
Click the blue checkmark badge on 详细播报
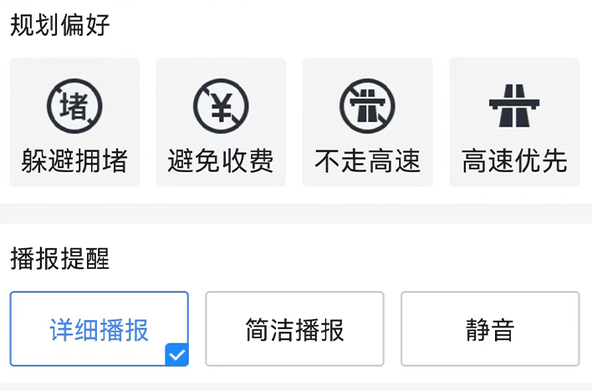(x=176, y=354)
